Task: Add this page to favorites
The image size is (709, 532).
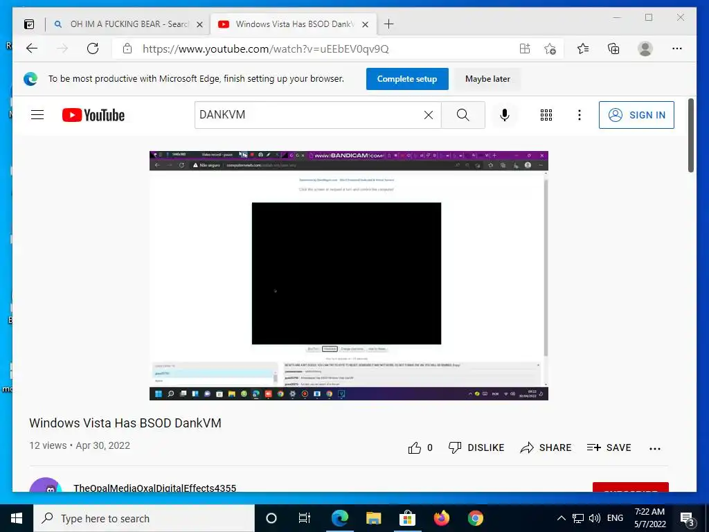Action: (550, 49)
